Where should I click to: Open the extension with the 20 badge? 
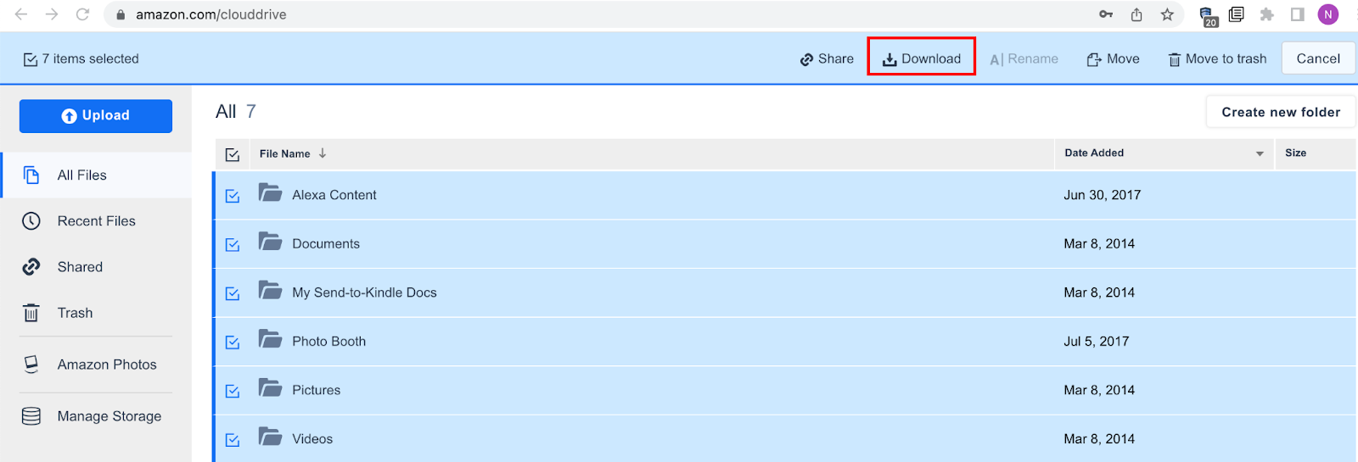pyautogui.click(x=1208, y=16)
